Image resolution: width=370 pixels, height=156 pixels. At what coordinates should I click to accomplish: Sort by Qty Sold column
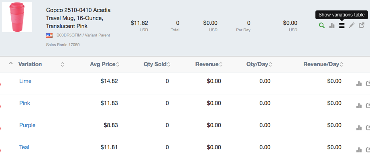pyautogui.click(x=169, y=64)
